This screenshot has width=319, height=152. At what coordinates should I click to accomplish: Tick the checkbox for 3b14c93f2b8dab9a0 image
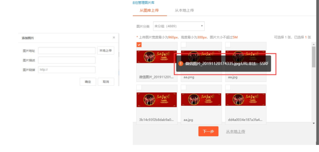pyautogui.click(x=139, y=87)
